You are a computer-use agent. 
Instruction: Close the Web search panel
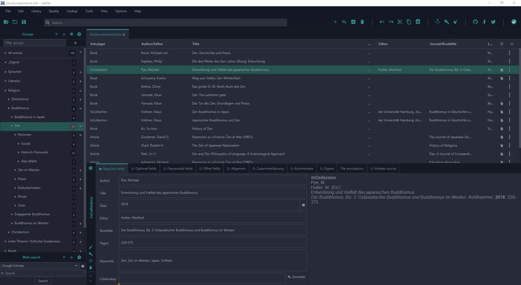[x=79, y=257]
